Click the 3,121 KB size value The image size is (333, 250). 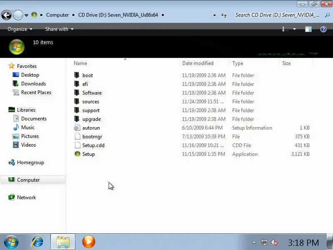click(300, 154)
